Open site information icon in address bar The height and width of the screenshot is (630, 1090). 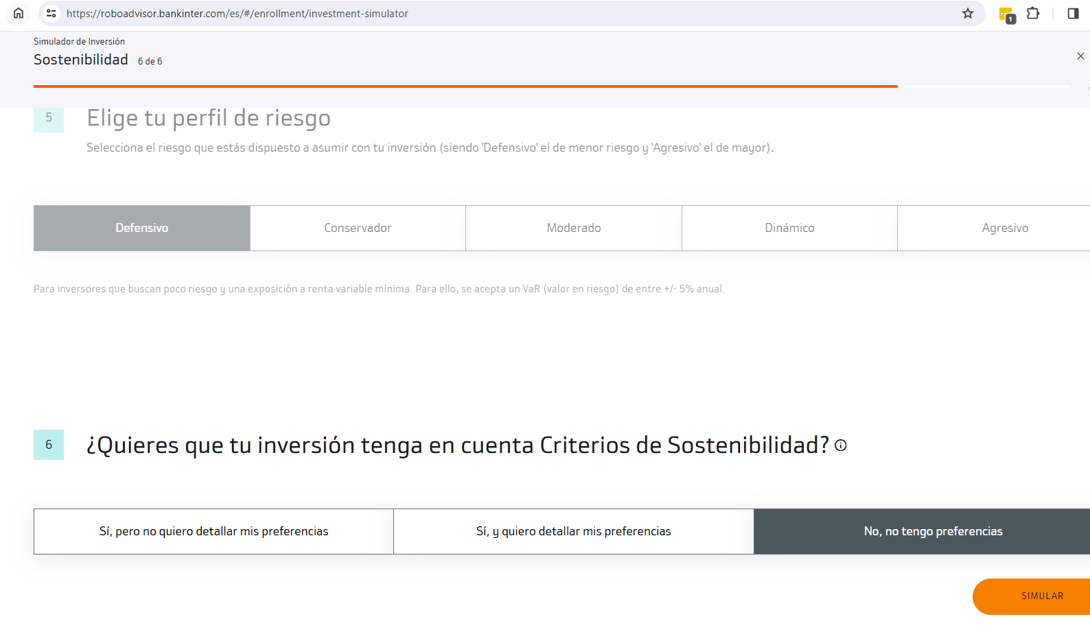(x=51, y=13)
